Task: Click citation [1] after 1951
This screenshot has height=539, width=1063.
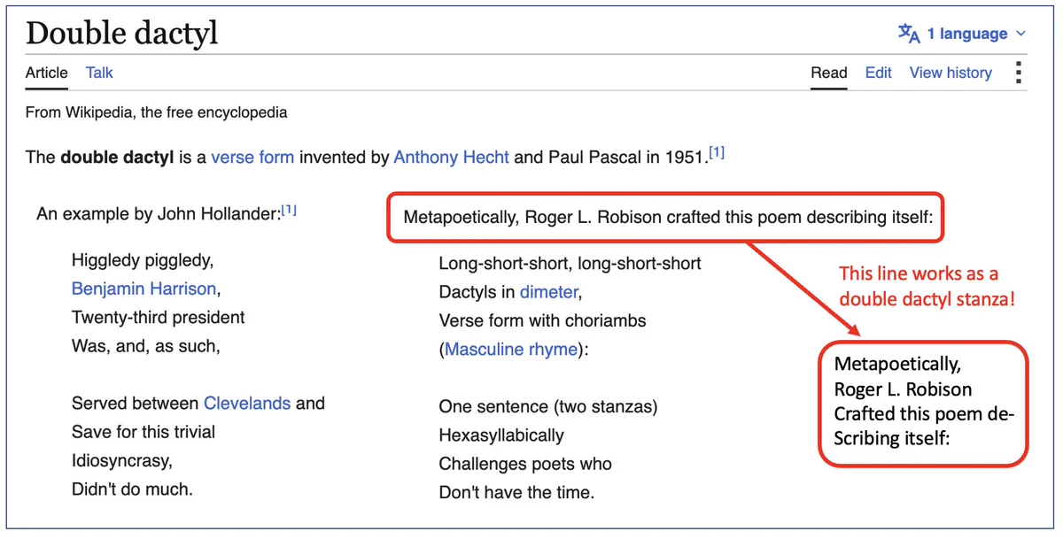Action: click(x=716, y=153)
